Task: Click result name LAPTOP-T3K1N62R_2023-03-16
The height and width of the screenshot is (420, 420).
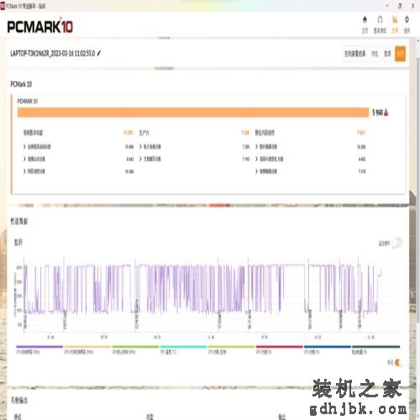Action: point(53,53)
